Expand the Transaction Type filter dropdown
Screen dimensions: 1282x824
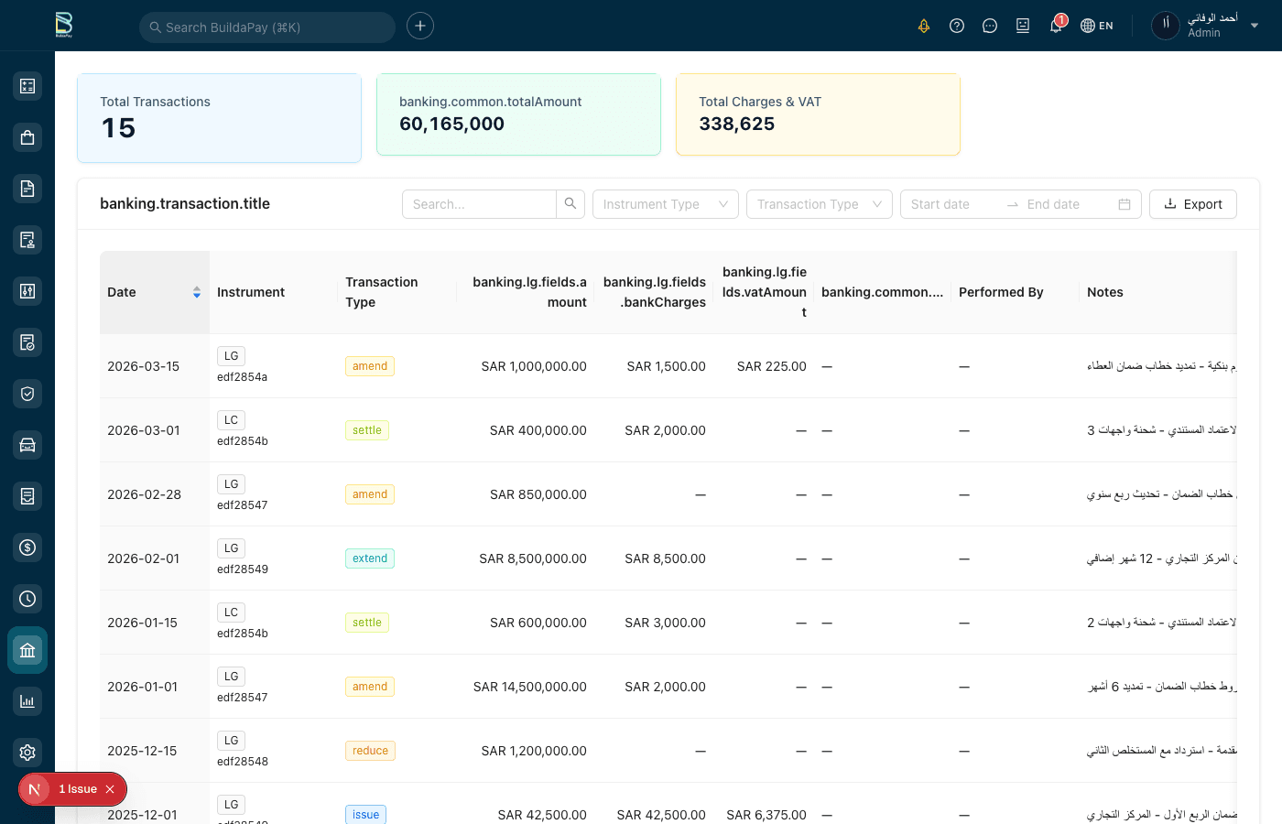pyautogui.click(x=819, y=204)
